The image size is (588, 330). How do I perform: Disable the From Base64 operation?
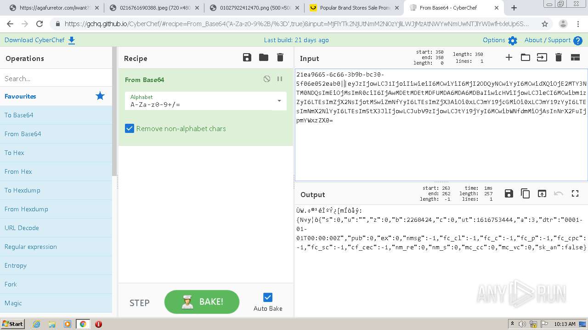click(x=267, y=79)
